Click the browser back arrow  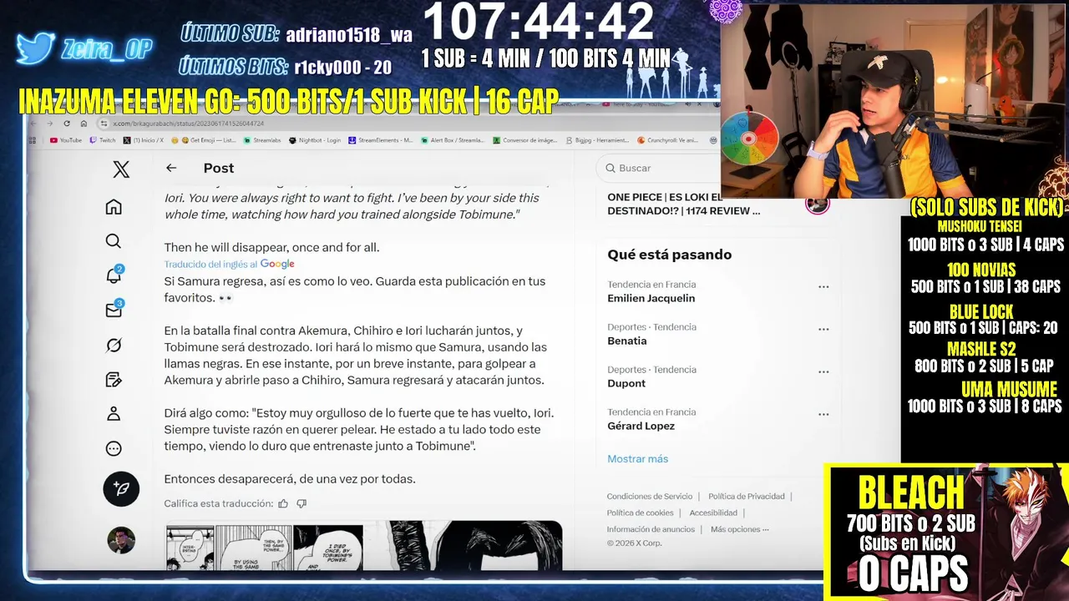[x=33, y=124]
